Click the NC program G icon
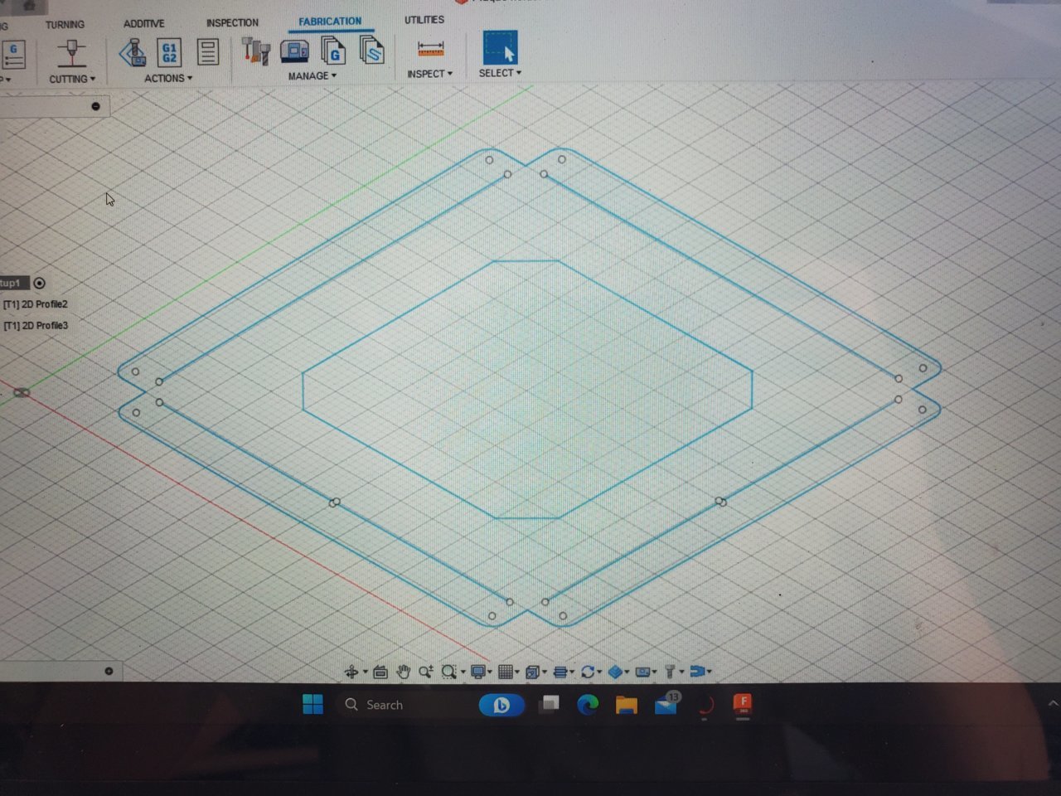 click(x=14, y=55)
